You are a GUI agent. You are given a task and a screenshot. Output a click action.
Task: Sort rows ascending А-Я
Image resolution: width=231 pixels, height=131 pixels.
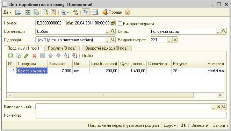(x=67, y=56)
